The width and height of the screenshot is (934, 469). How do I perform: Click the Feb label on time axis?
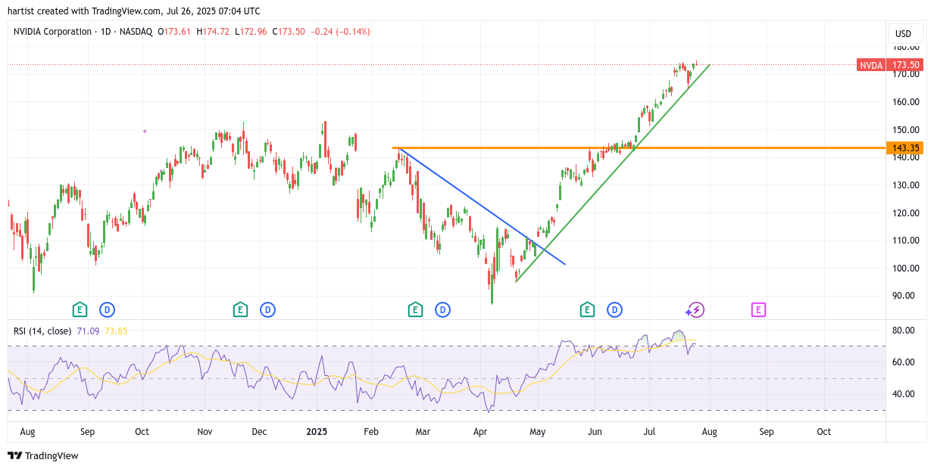370,432
